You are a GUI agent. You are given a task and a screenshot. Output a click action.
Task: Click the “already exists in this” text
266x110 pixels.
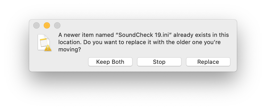[x=201, y=35]
